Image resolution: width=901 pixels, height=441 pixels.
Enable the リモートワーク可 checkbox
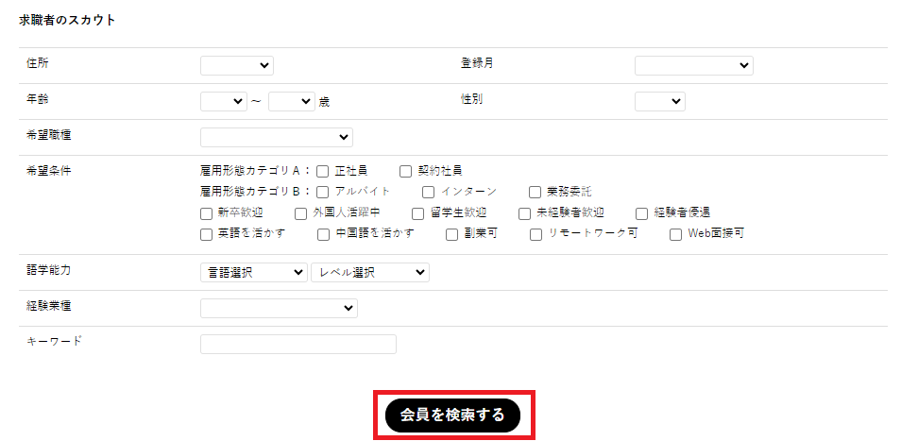point(535,234)
